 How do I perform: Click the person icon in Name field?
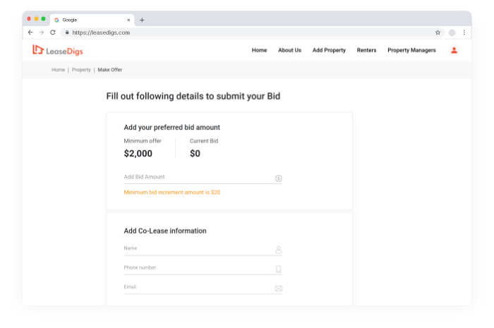pyautogui.click(x=279, y=250)
